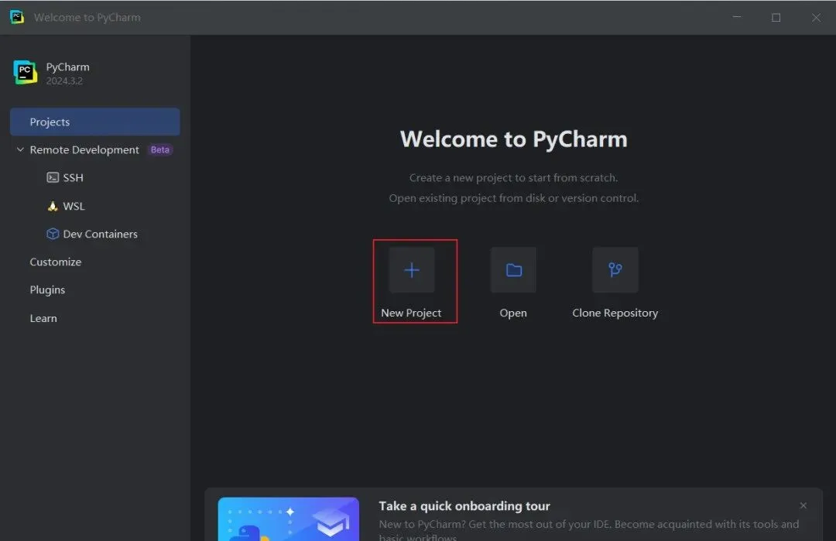Open the Learn section

pyautogui.click(x=43, y=318)
